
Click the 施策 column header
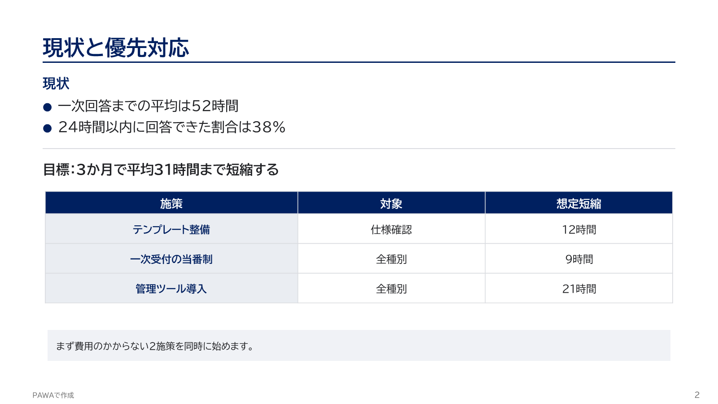pyautogui.click(x=171, y=203)
